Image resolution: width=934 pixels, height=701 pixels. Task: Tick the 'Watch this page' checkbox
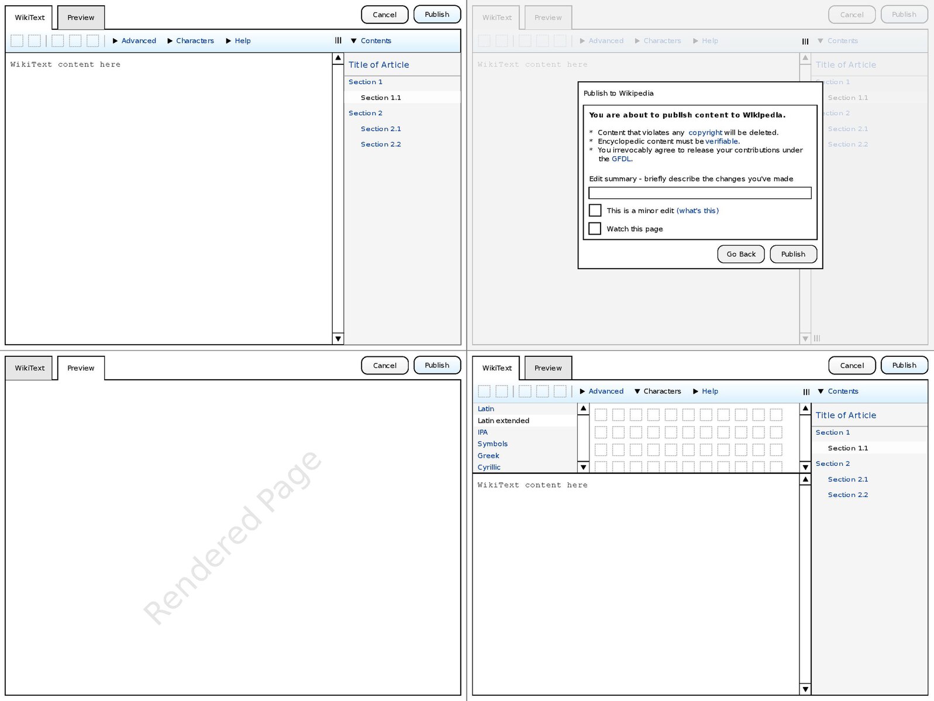click(595, 228)
